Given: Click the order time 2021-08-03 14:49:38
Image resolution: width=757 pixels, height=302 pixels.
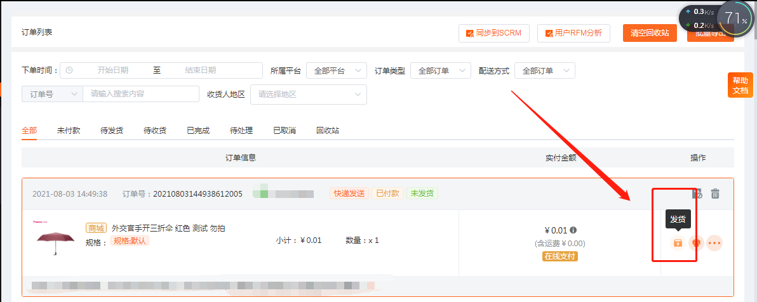Looking at the screenshot, I should [70, 194].
